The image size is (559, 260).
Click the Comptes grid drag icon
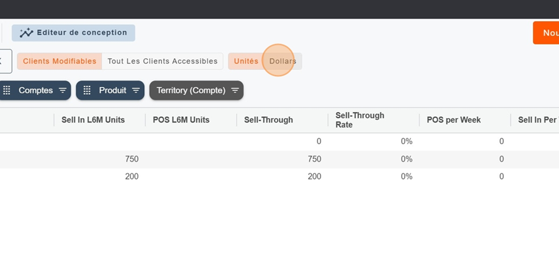click(x=7, y=90)
